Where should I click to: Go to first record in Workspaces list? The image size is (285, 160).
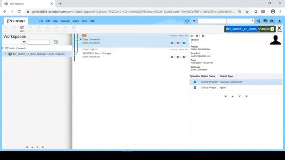pos(27,147)
